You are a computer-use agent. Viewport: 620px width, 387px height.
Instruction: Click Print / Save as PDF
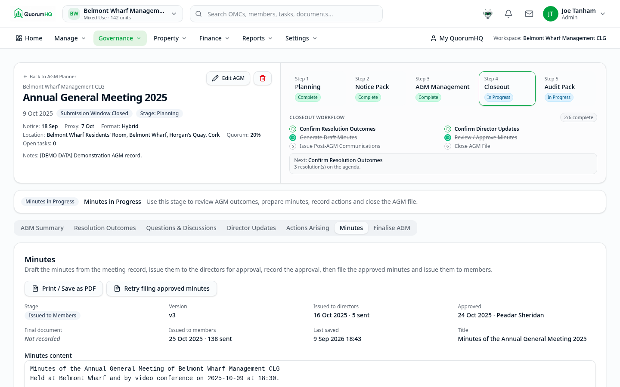[64, 289]
